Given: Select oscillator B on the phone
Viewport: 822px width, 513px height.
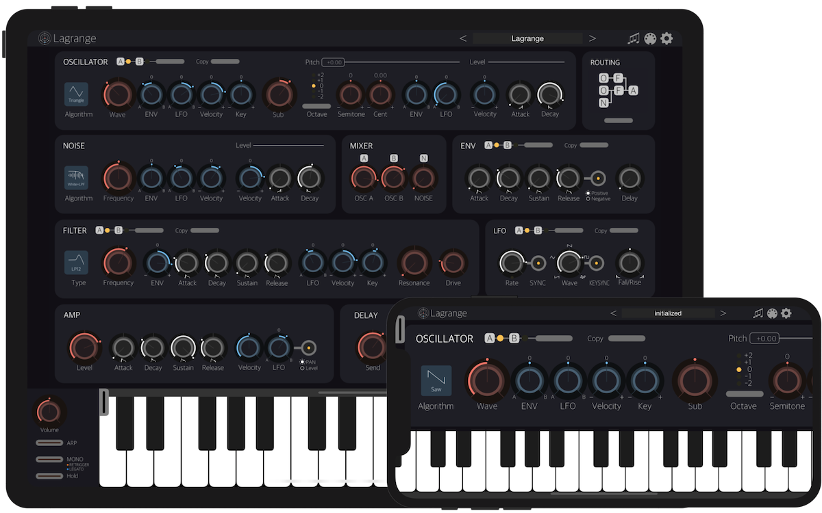Looking at the screenshot, I should click(x=514, y=338).
